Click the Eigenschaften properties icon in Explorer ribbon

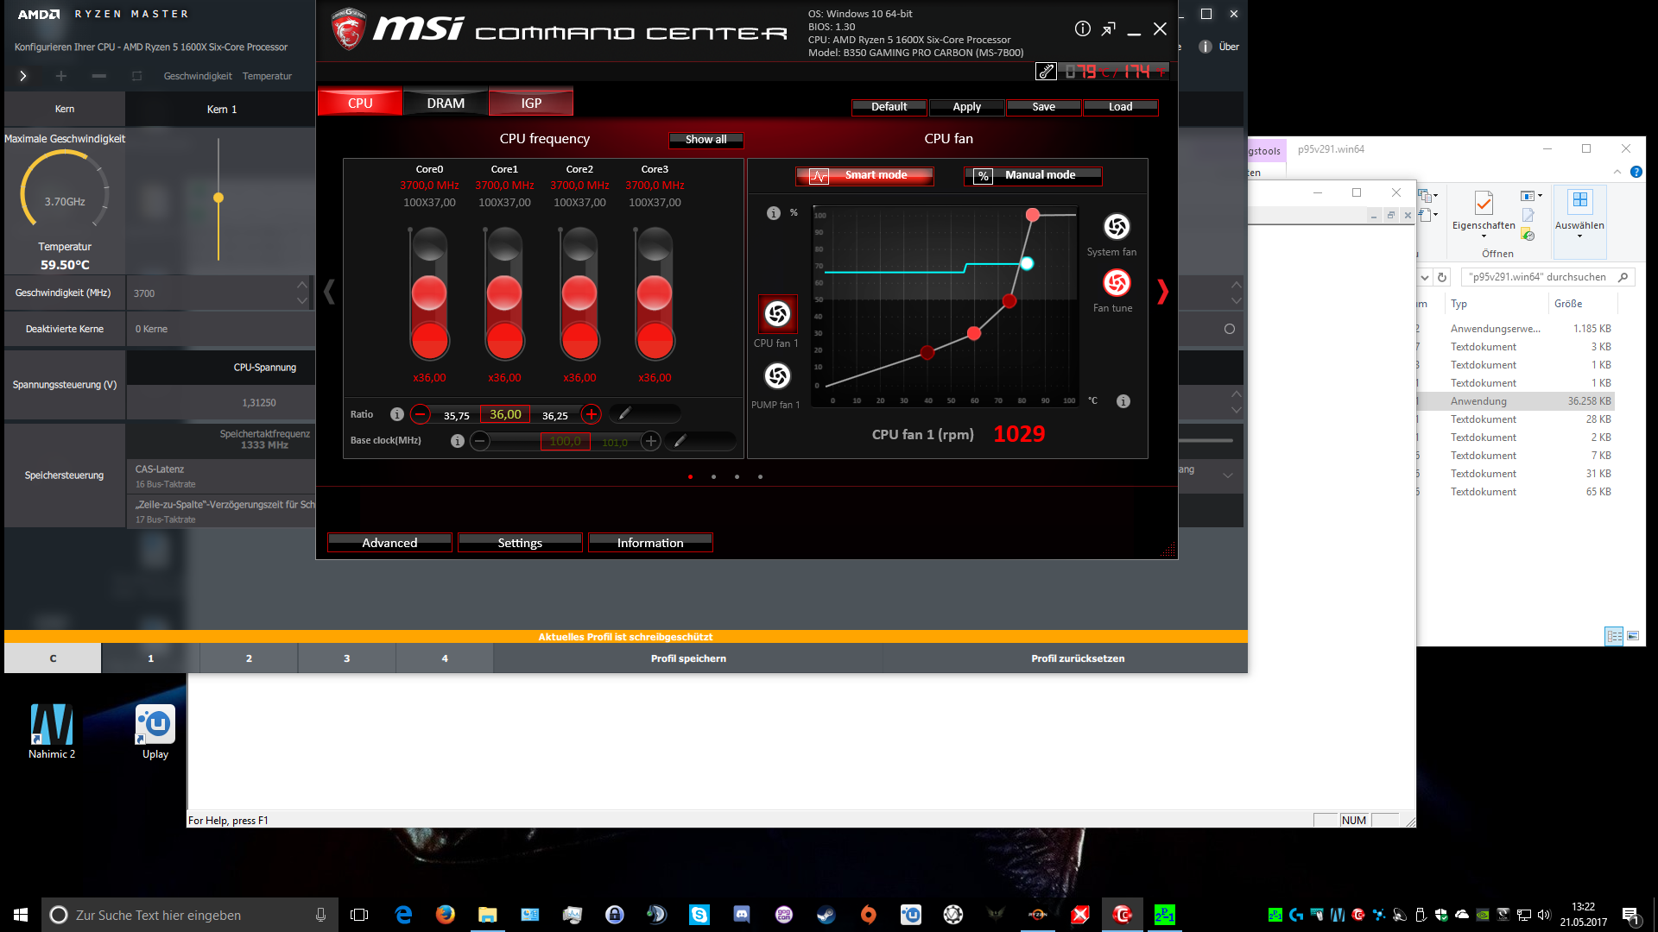coord(1484,202)
